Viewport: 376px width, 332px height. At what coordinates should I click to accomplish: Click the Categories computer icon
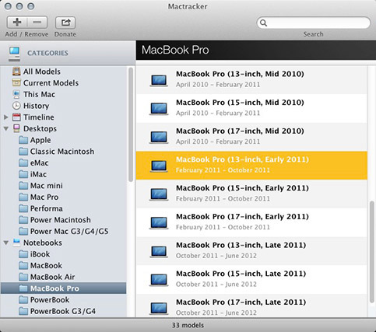click(14, 53)
